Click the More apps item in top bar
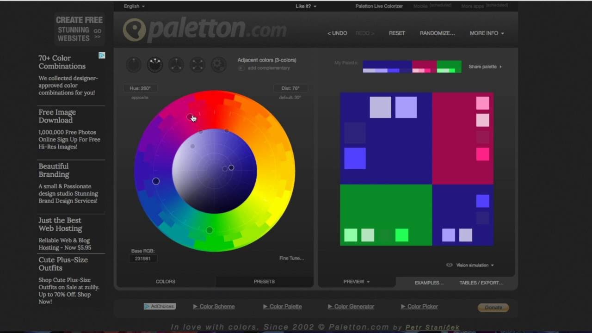The image size is (592, 333). (x=473, y=6)
